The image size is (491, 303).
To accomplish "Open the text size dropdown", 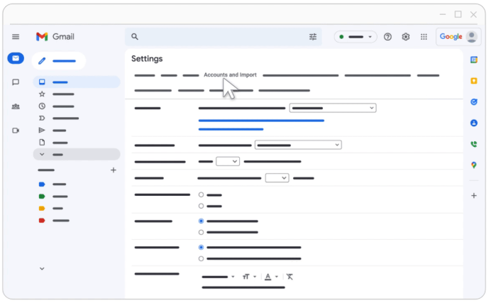I will pyautogui.click(x=249, y=277).
